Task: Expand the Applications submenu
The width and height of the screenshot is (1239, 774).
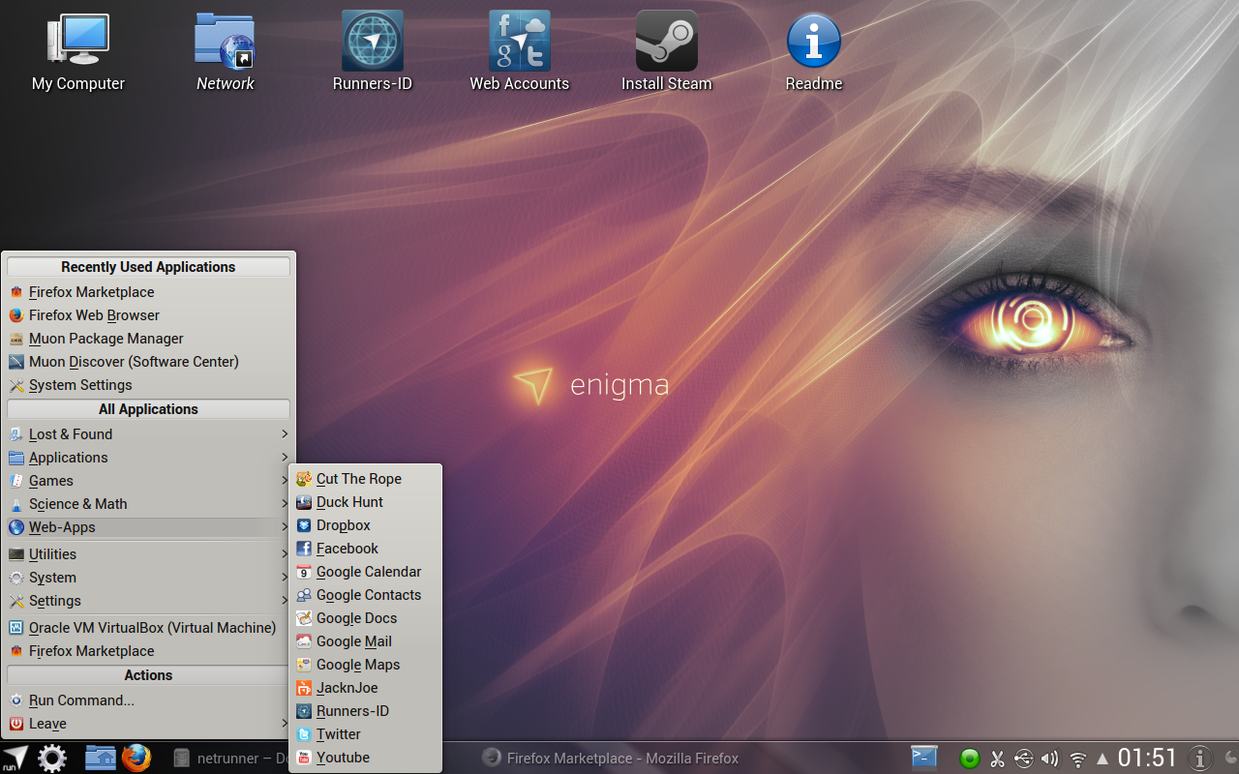Action: coord(148,458)
